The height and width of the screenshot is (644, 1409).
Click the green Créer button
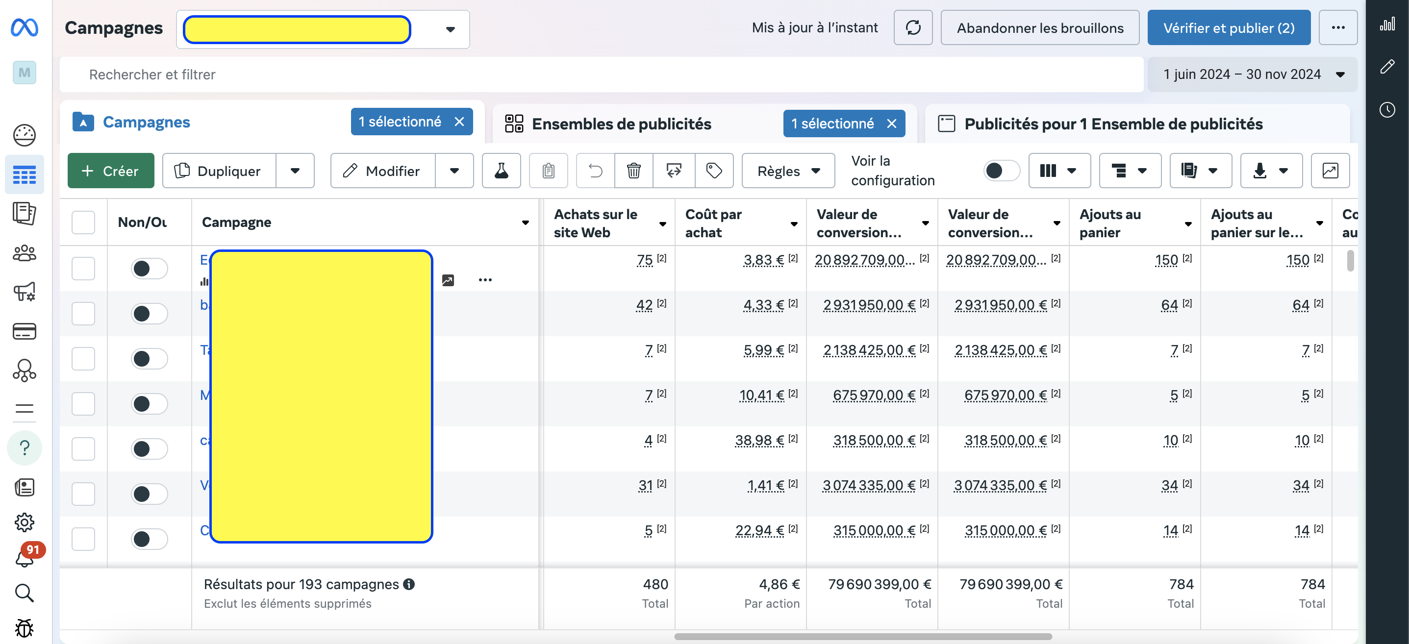[110, 171]
